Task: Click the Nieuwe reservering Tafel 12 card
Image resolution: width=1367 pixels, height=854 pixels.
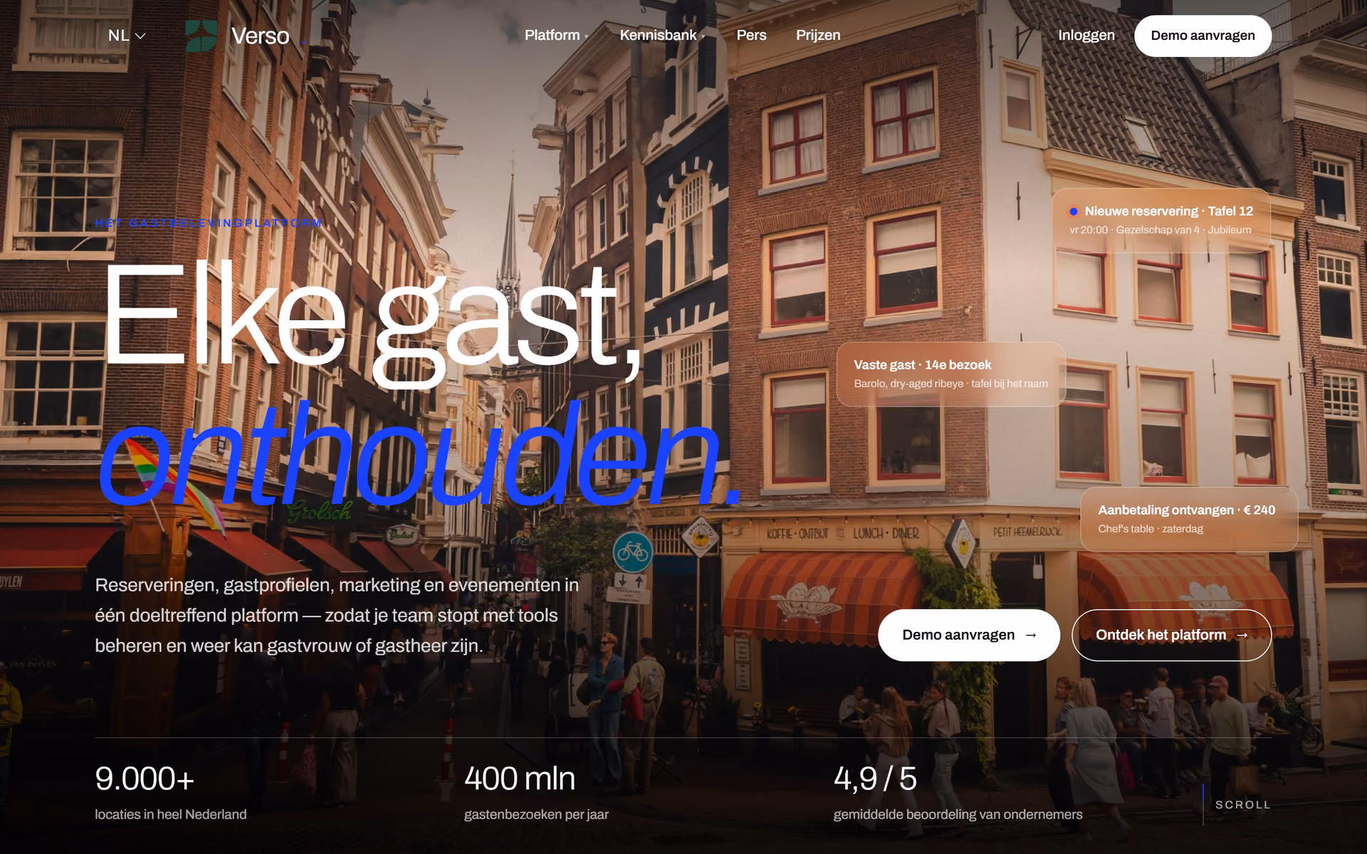Action: 1161,220
